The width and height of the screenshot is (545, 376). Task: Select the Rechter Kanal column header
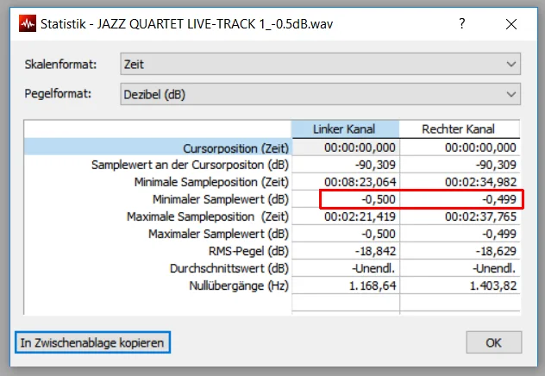pos(459,129)
